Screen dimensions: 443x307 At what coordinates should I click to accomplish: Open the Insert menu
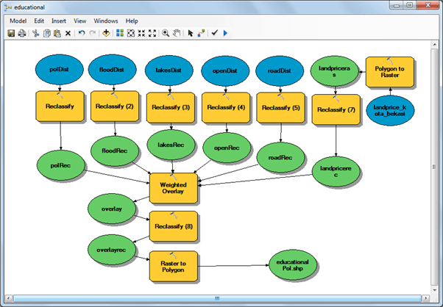point(59,21)
